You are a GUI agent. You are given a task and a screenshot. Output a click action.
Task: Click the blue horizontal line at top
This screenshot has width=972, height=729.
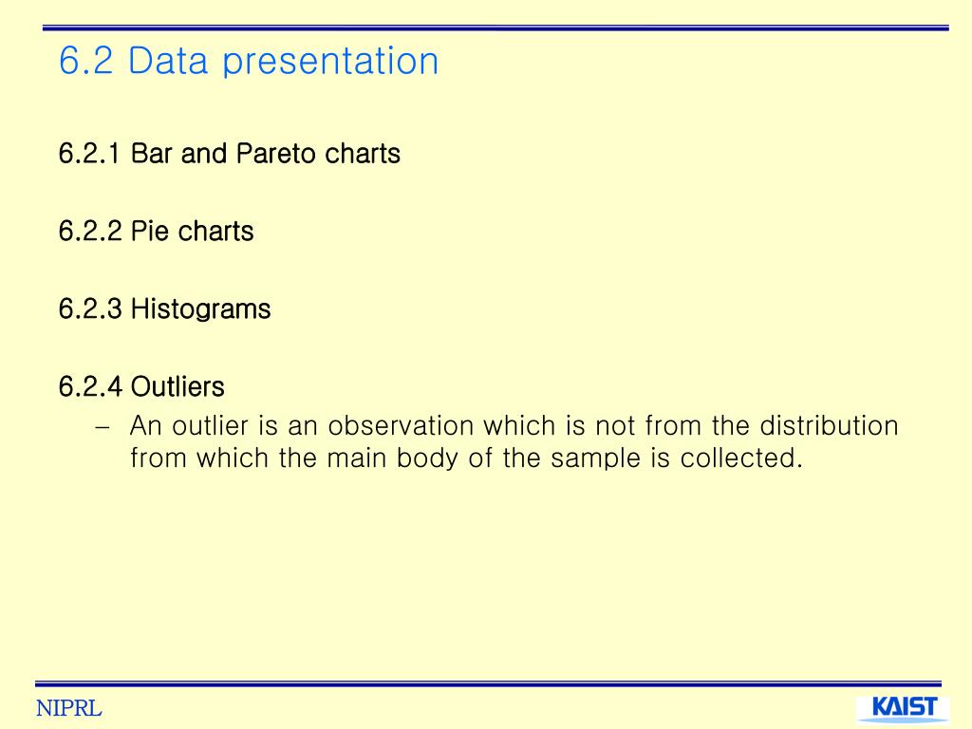(495, 28)
